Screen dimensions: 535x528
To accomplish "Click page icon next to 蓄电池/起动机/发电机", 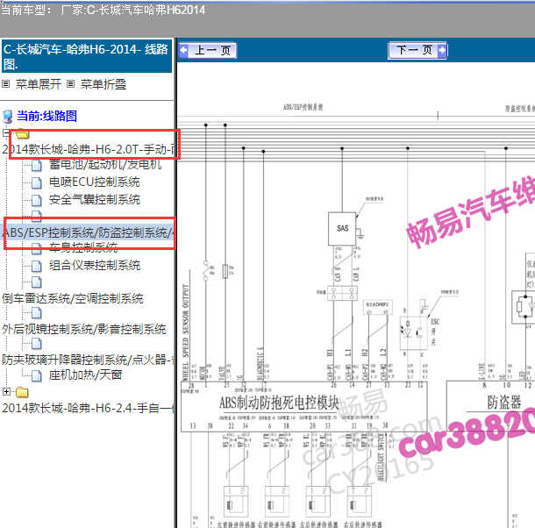I will tap(37, 166).
